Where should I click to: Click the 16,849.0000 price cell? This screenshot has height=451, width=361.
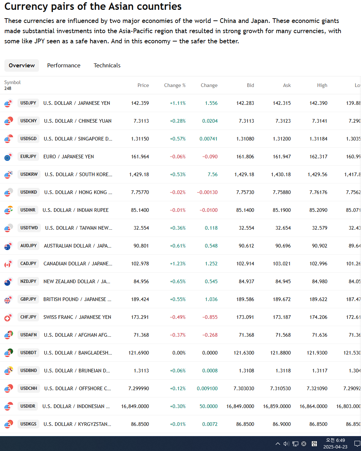[x=135, y=406]
